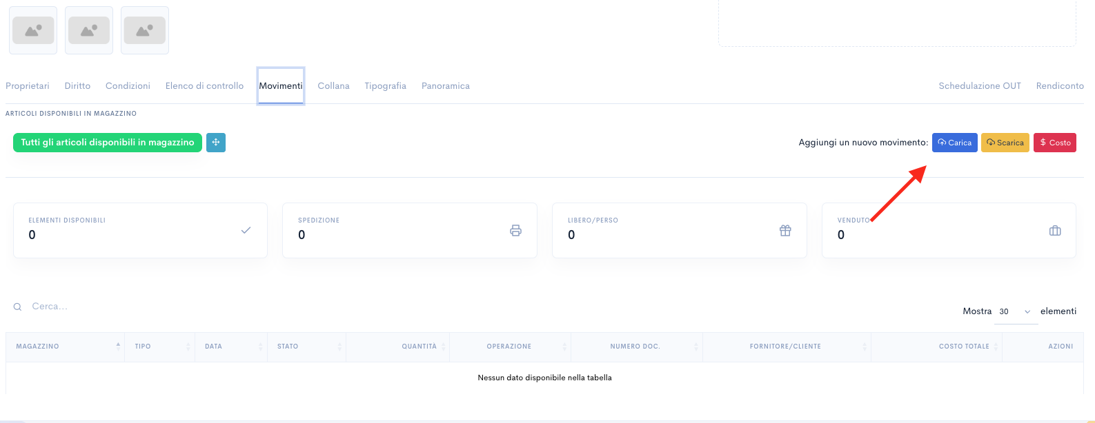Click the Elementi disponibili count card
1095x423 pixels.
(x=140, y=230)
